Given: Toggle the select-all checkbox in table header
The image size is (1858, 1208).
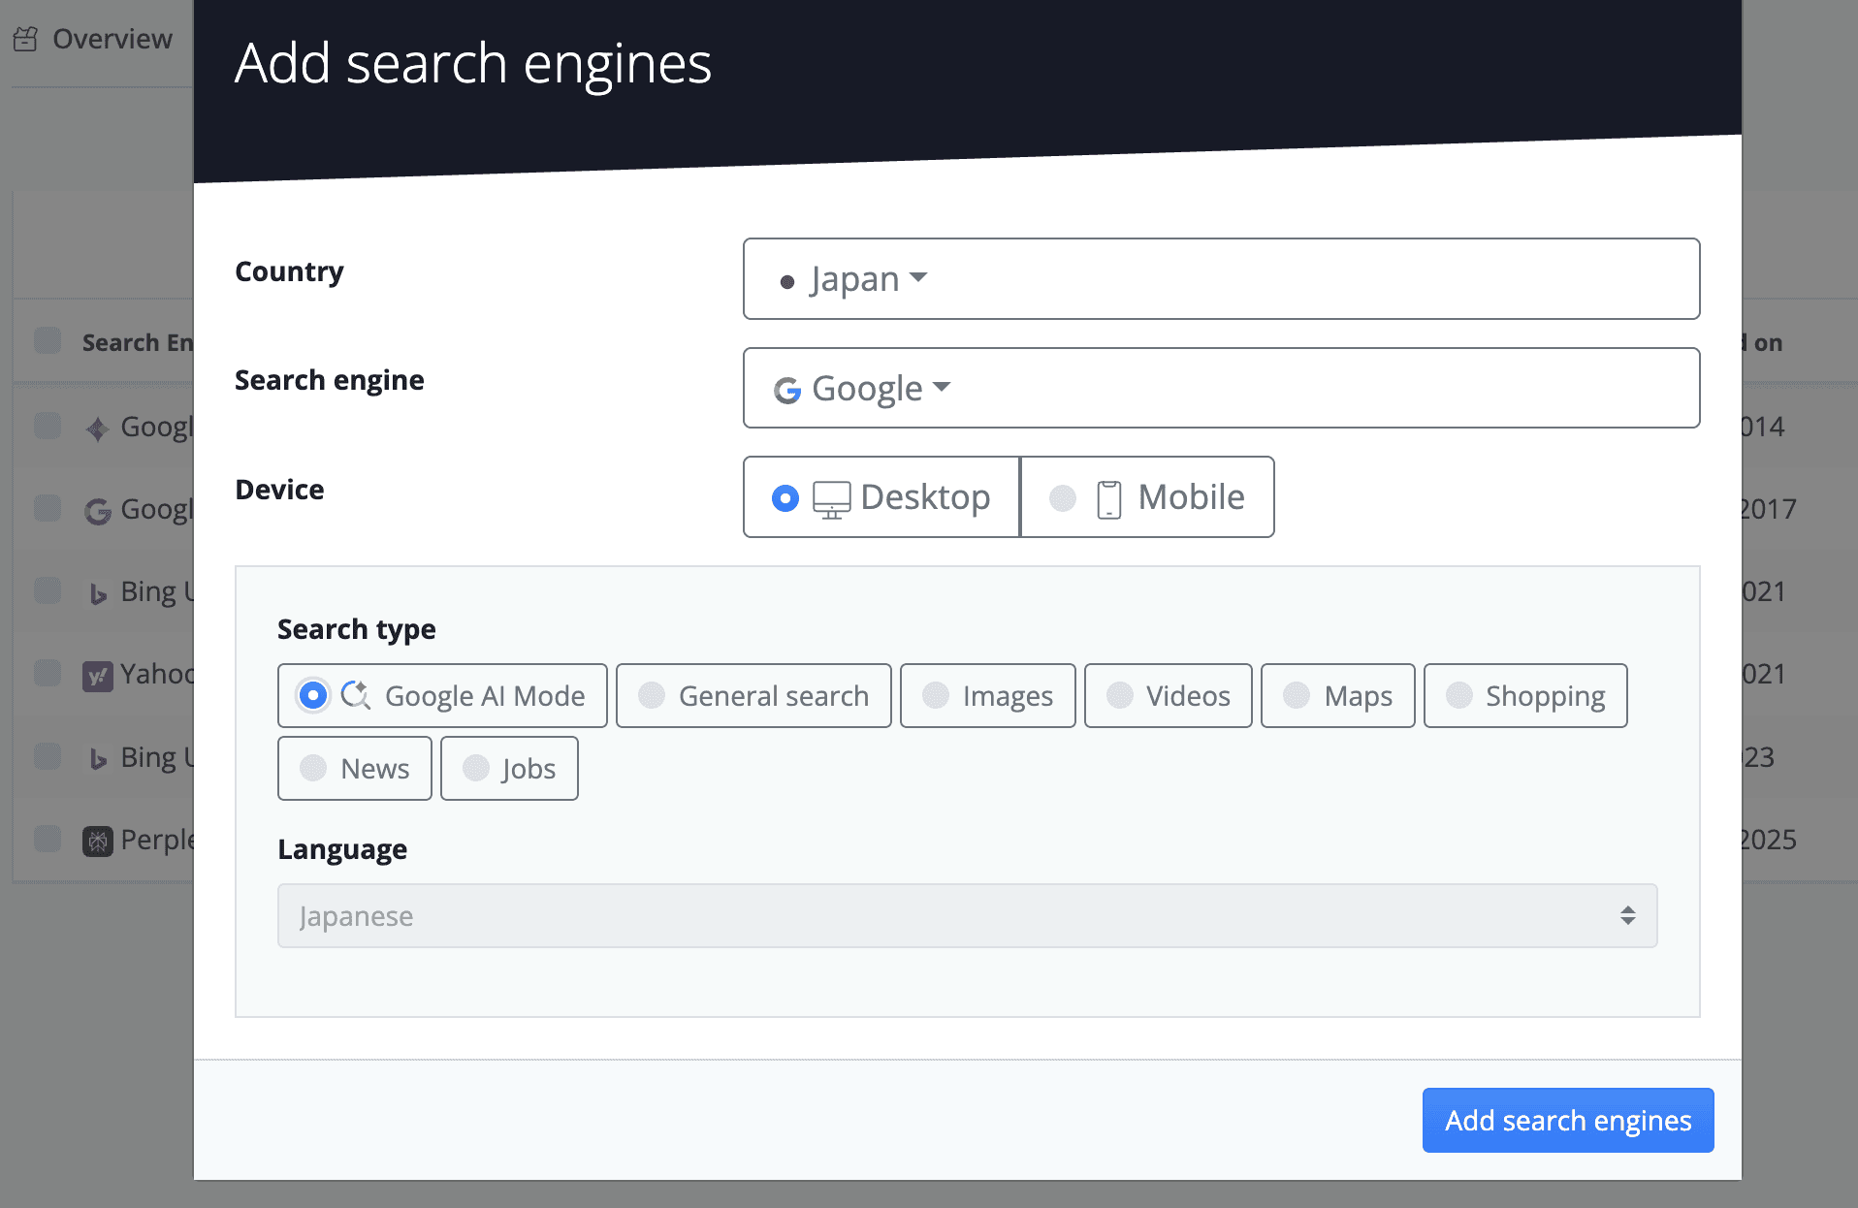Looking at the screenshot, I should pyautogui.click(x=48, y=340).
